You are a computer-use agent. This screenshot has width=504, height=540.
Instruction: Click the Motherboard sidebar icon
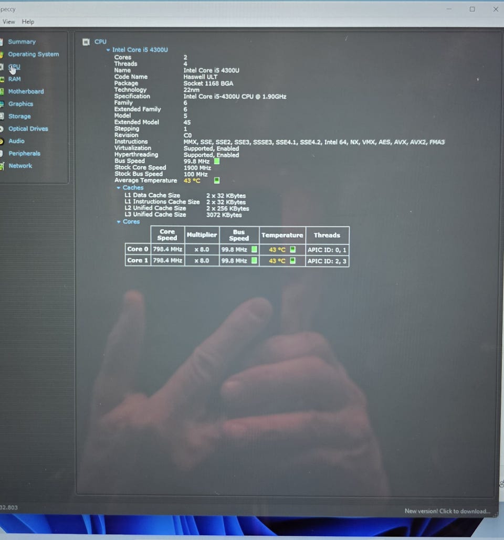pyautogui.click(x=2, y=92)
